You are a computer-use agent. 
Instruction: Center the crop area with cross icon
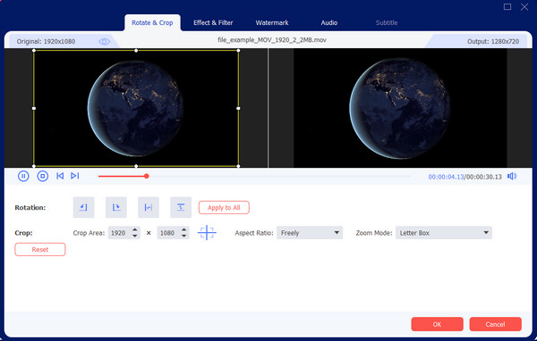(x=207, y=233)
